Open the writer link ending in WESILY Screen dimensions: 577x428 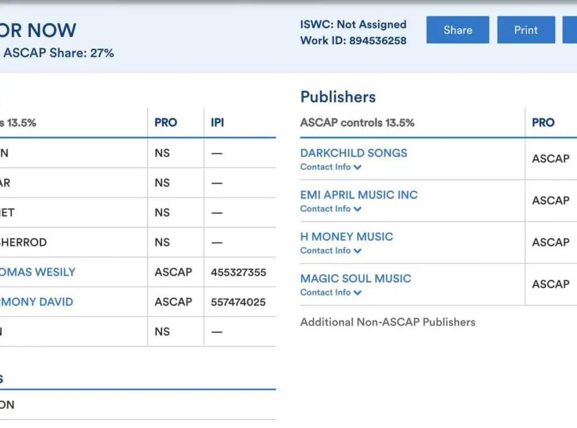pos(37,272)
